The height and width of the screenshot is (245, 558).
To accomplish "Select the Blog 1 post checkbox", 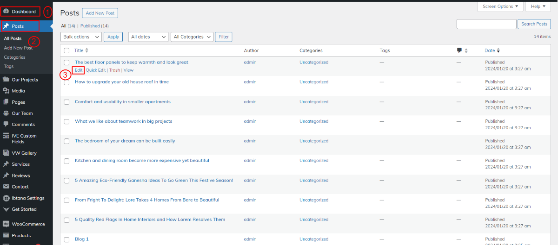I will [66, 239].
